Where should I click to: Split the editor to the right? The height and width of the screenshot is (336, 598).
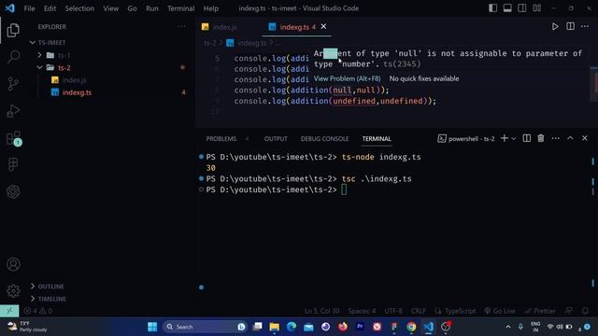coord(570,26)
